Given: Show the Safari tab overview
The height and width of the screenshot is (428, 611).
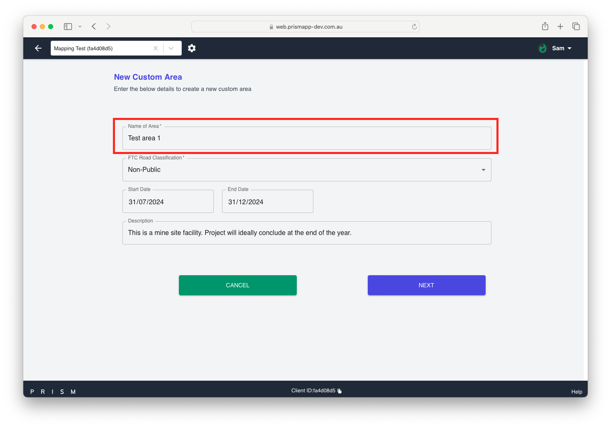Looking at the screenshot, I should (x=576, y=27).
